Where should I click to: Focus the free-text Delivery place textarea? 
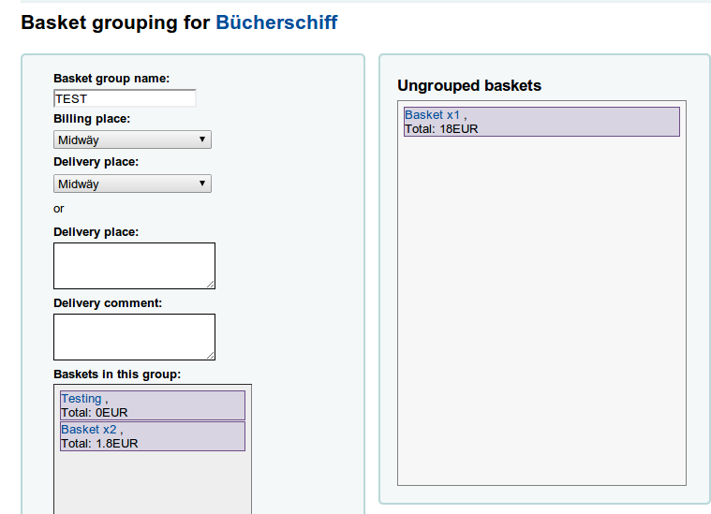tap(134, 265)
